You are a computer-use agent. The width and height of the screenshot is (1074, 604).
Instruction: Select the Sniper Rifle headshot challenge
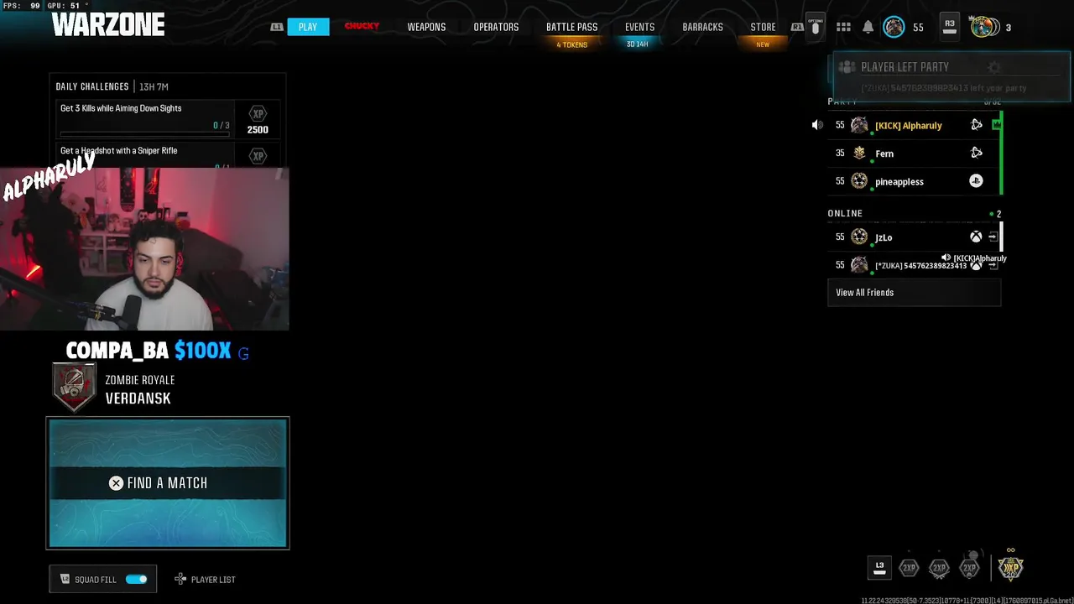pos(169,155)
